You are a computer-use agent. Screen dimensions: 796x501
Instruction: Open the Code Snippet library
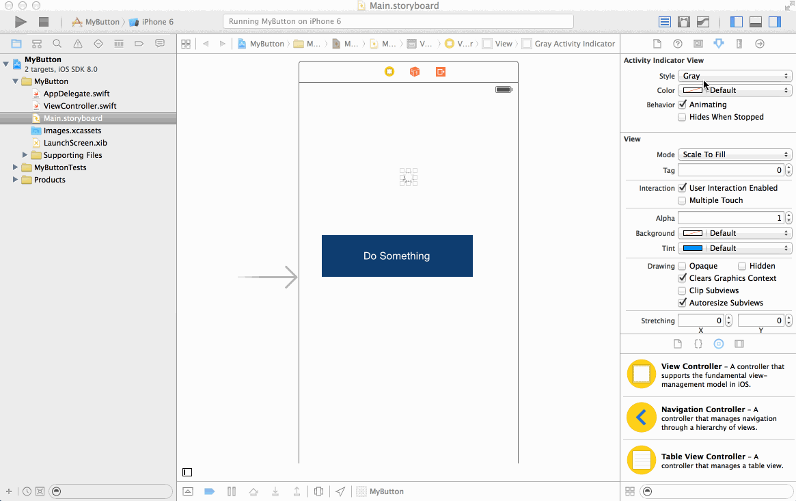[698, 344]
